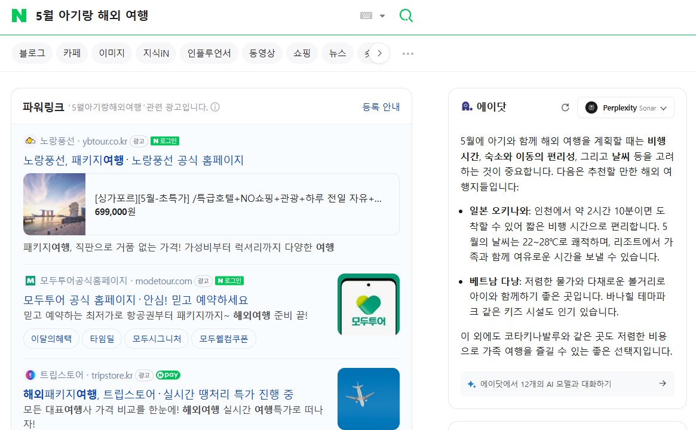Click the 이달의혜택 chip button
The image size is (696, 430).
tap(51, 339)
